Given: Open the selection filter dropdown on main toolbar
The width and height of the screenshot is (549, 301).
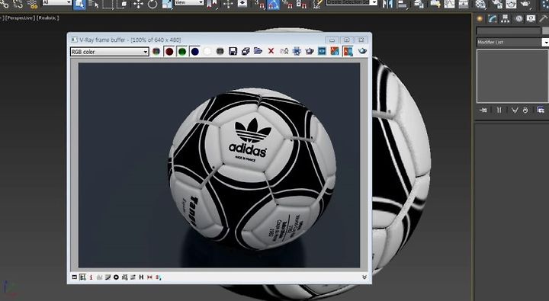Looking at the screenshot, I should coord(57,3).
